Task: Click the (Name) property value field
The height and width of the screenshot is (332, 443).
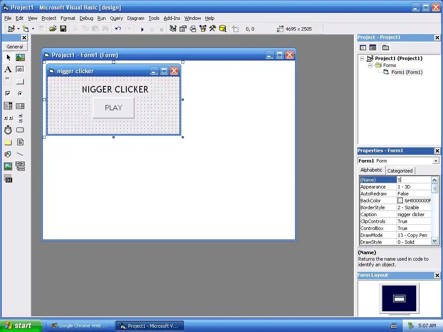Action: 414,180
